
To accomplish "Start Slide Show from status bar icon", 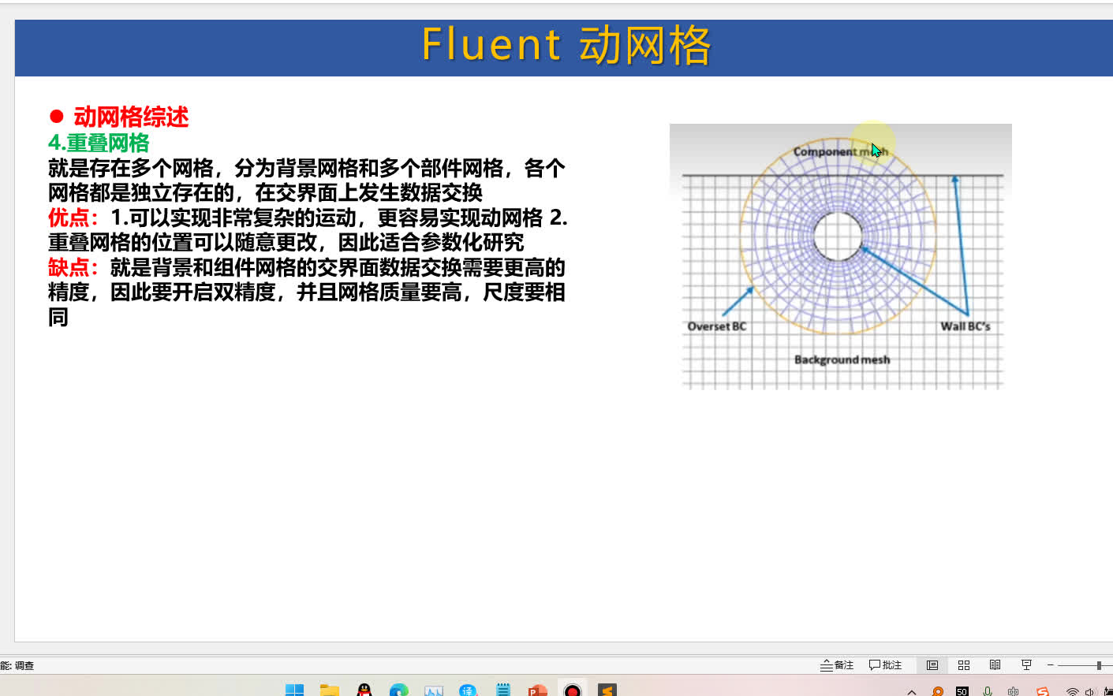I will tap(1026, 665).
